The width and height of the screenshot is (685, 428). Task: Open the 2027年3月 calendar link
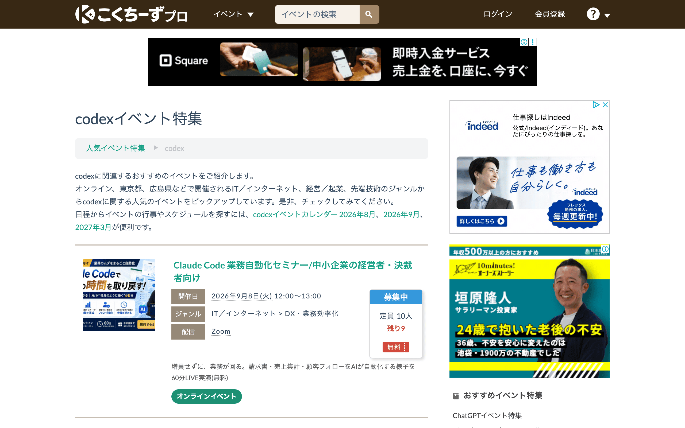pyautogui.click(x=93, y=227)
